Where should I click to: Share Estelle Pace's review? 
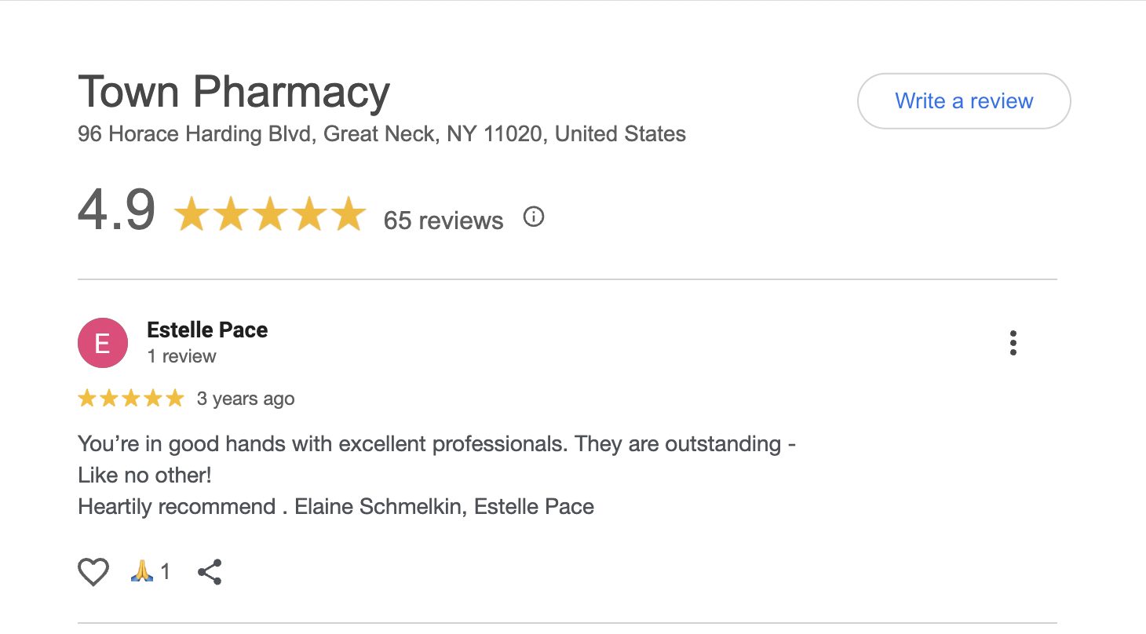(210, 572)
